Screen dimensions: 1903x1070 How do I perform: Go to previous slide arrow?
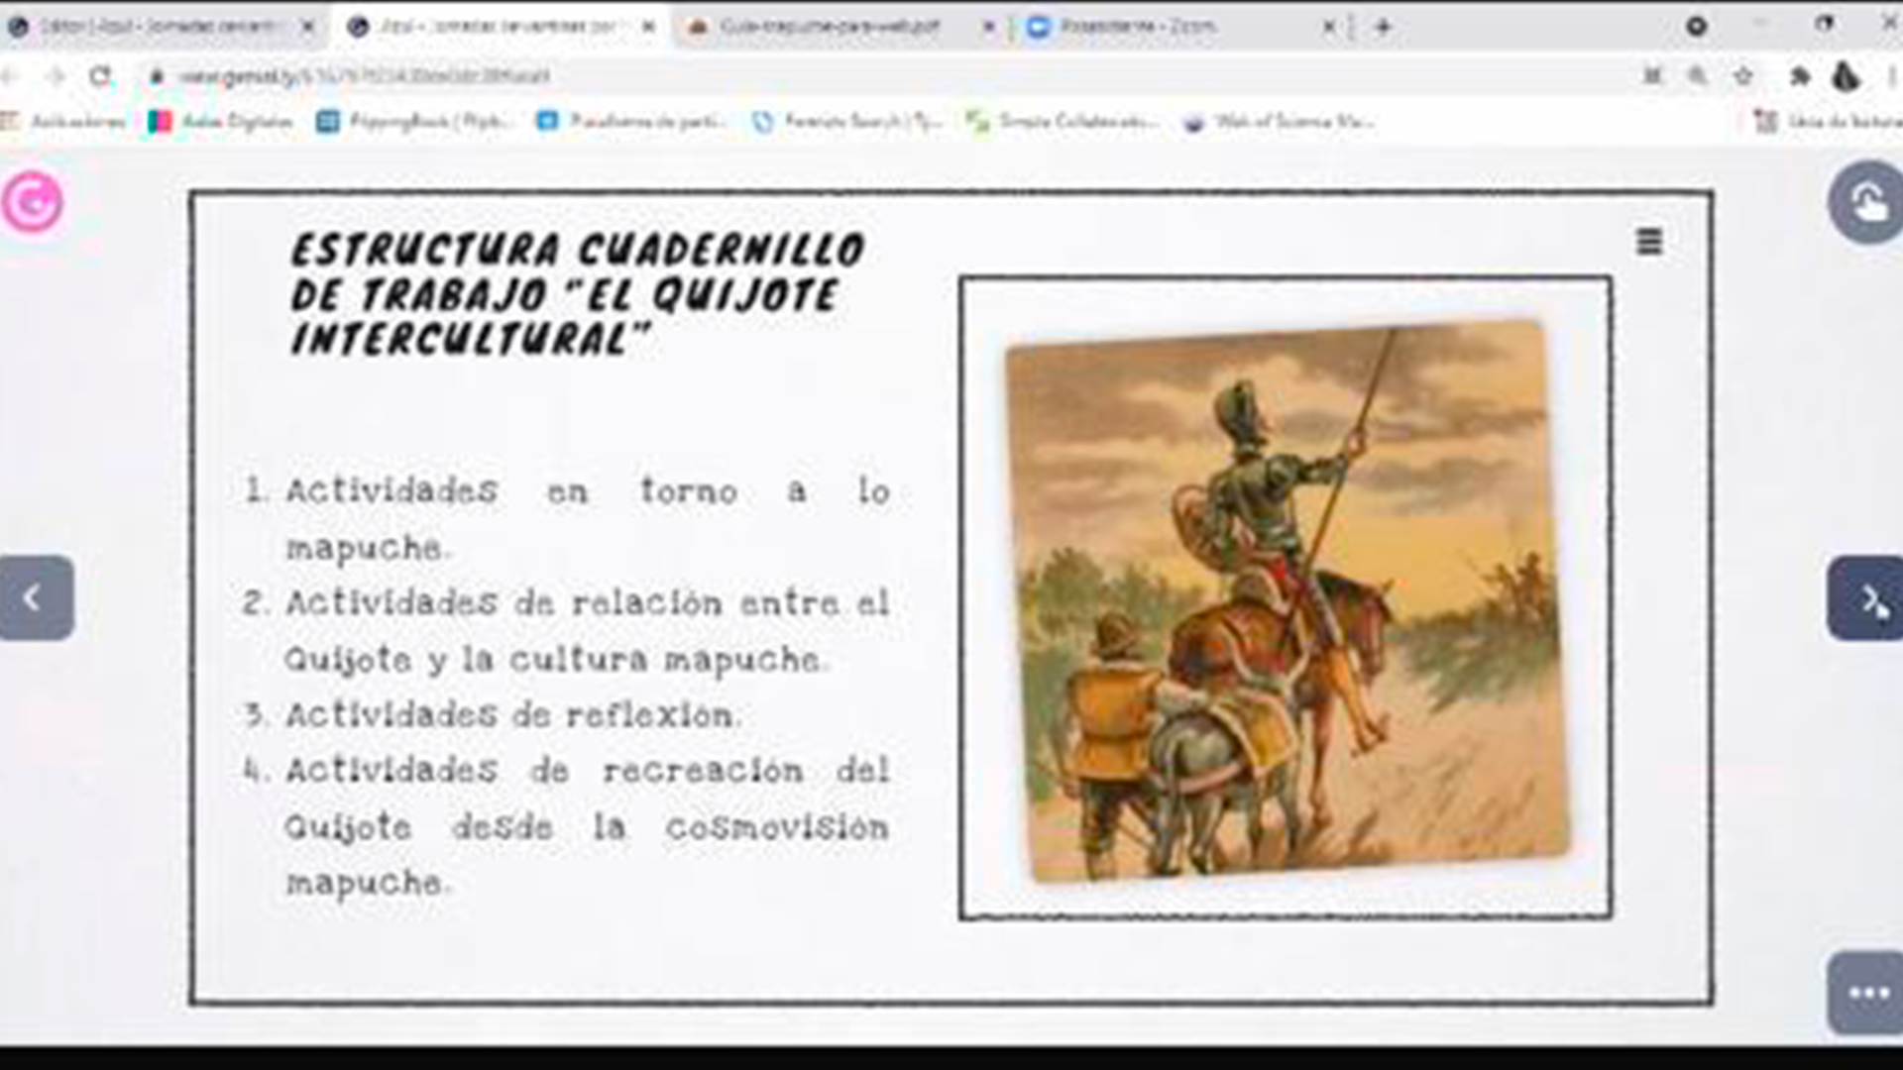click(36, 598)
